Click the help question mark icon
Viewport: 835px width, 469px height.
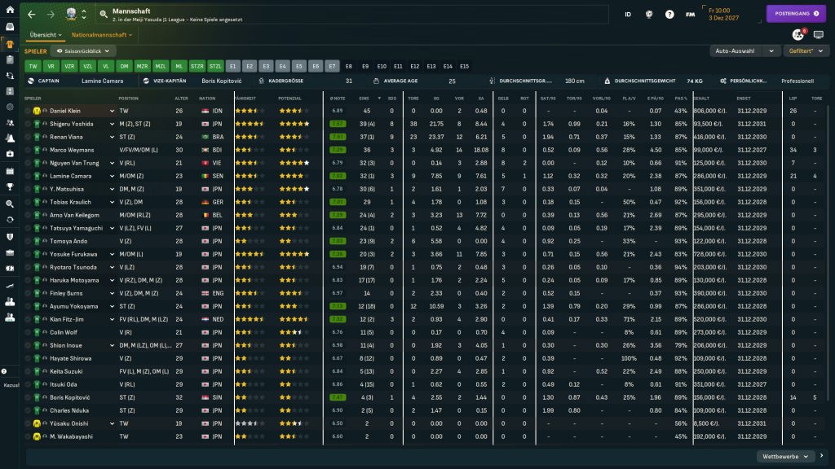point(669,14)
